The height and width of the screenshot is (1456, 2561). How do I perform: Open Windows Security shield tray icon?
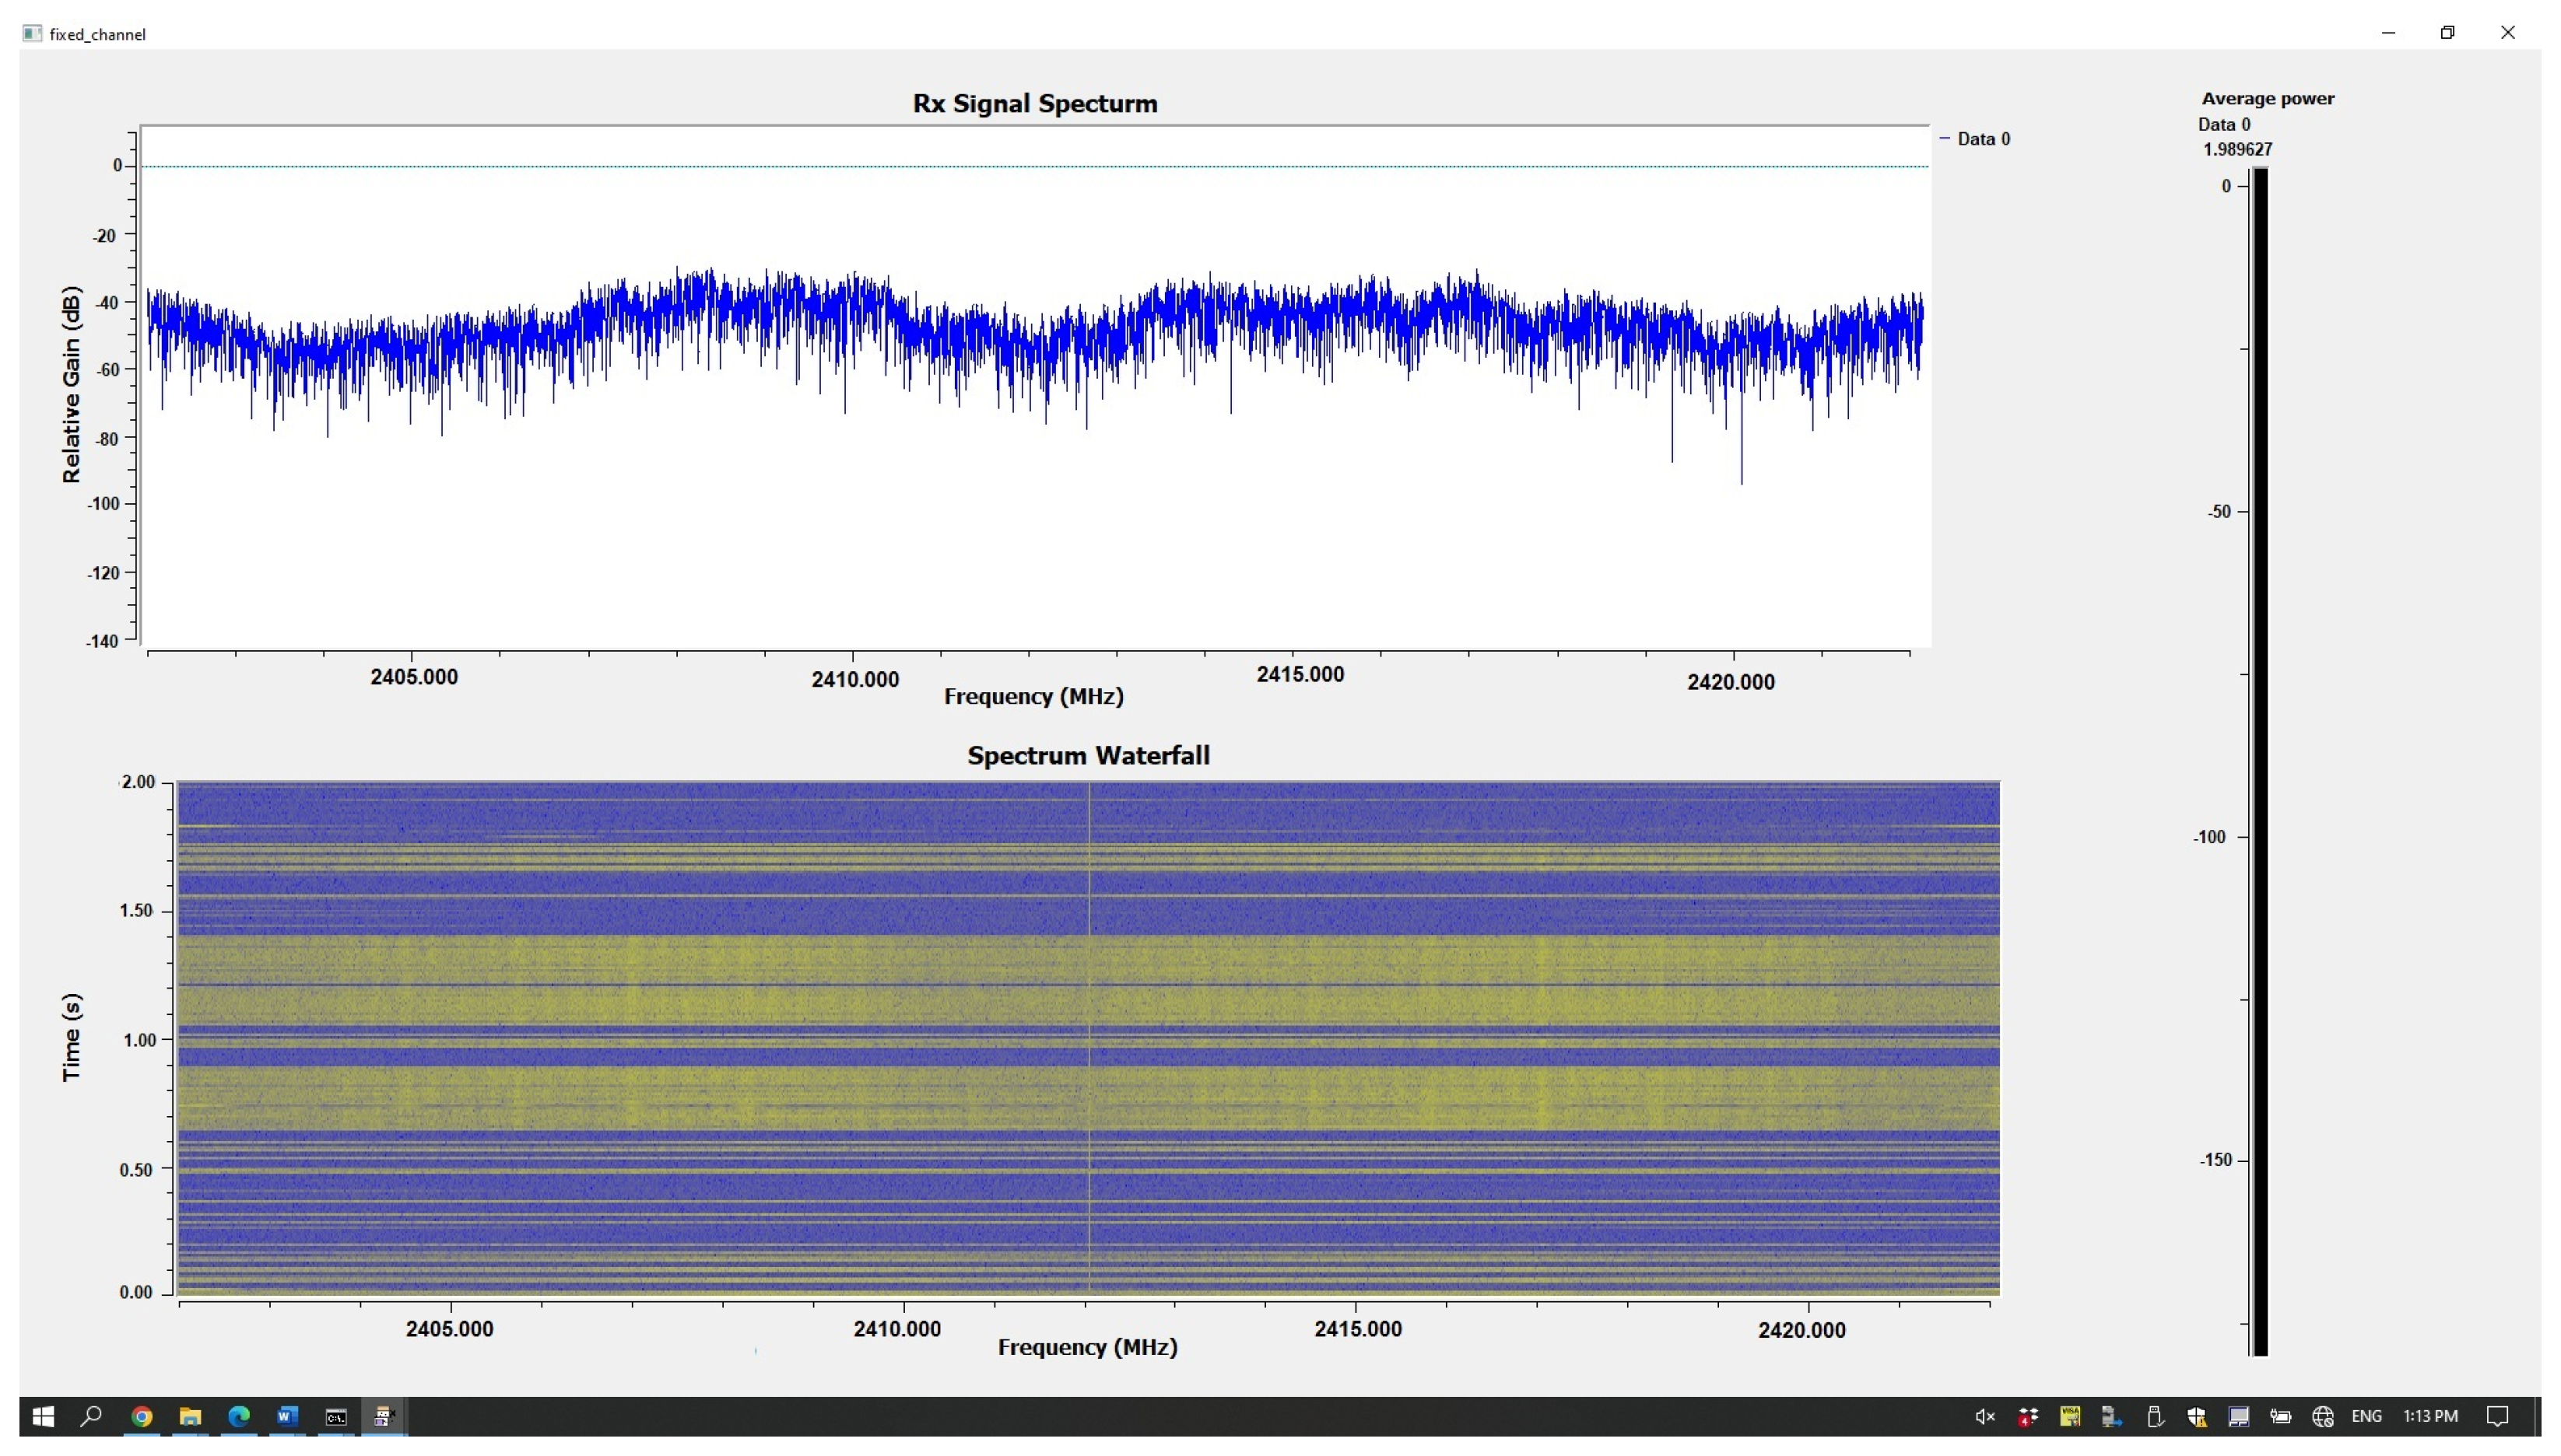click(x=2197, y=1416)
